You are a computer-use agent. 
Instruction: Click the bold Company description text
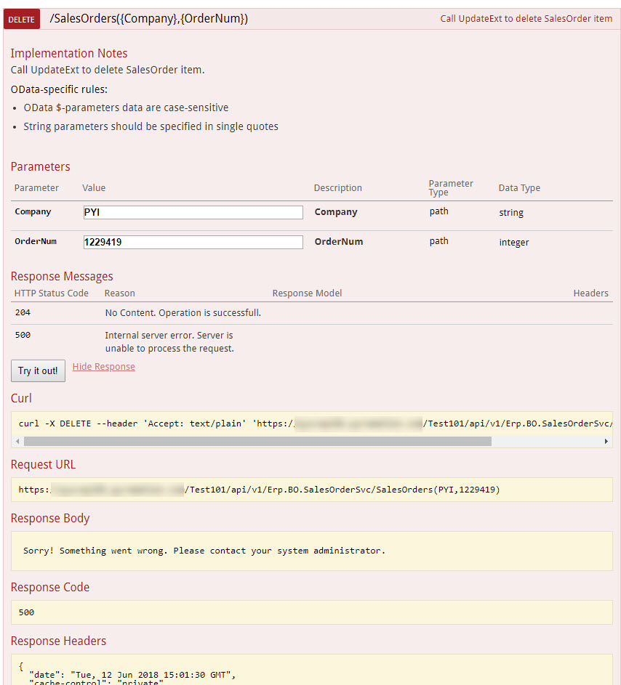(336, 212)
